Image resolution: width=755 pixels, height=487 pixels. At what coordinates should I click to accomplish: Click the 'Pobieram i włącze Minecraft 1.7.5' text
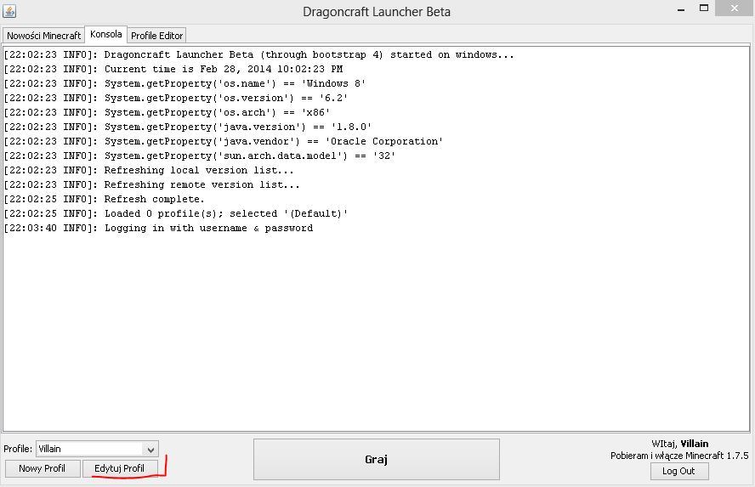pos(679,456)
